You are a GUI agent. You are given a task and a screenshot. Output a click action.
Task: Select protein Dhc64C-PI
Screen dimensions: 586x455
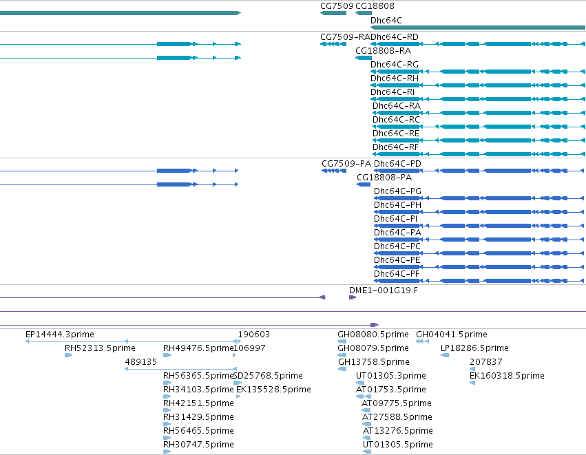coord(396,219)
